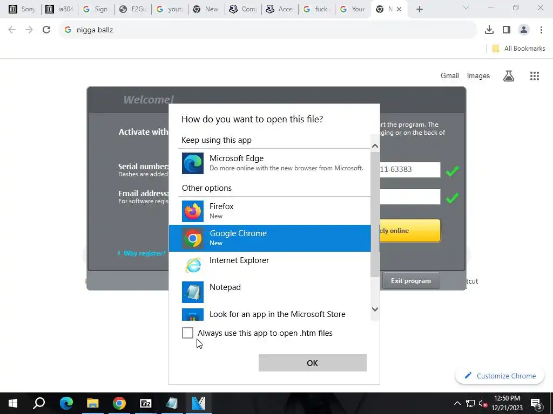Select Look for an app in Microsoft Store
553x414 pixels.
tap(270, 314)
